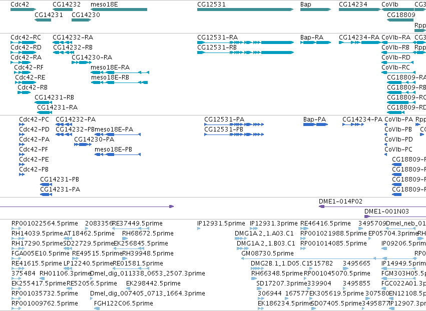Open the RP001022564.5prime EST label
Image resolution: width=426 pixels, height=311 pixels.
[45, 223]
